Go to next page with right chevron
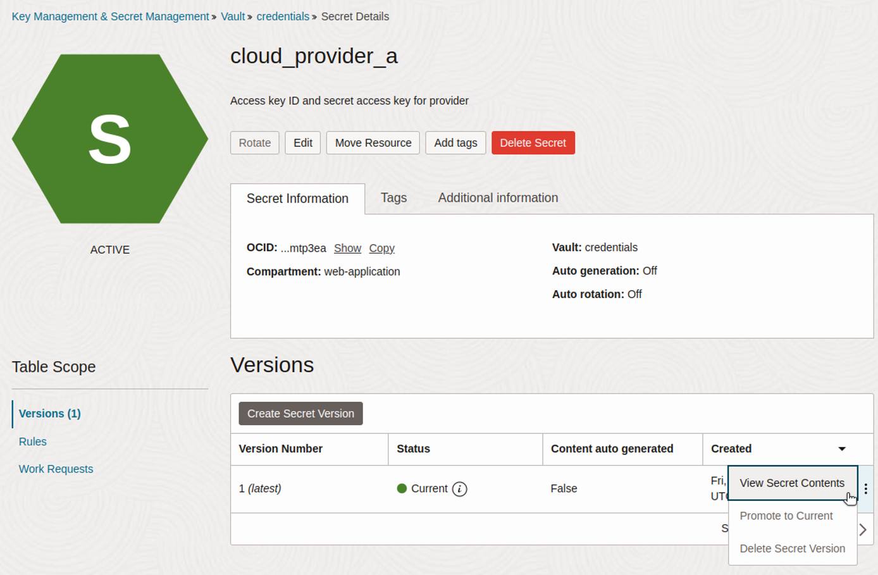The height and width of the screenshot is (575, 878). (x=864, y=530)
